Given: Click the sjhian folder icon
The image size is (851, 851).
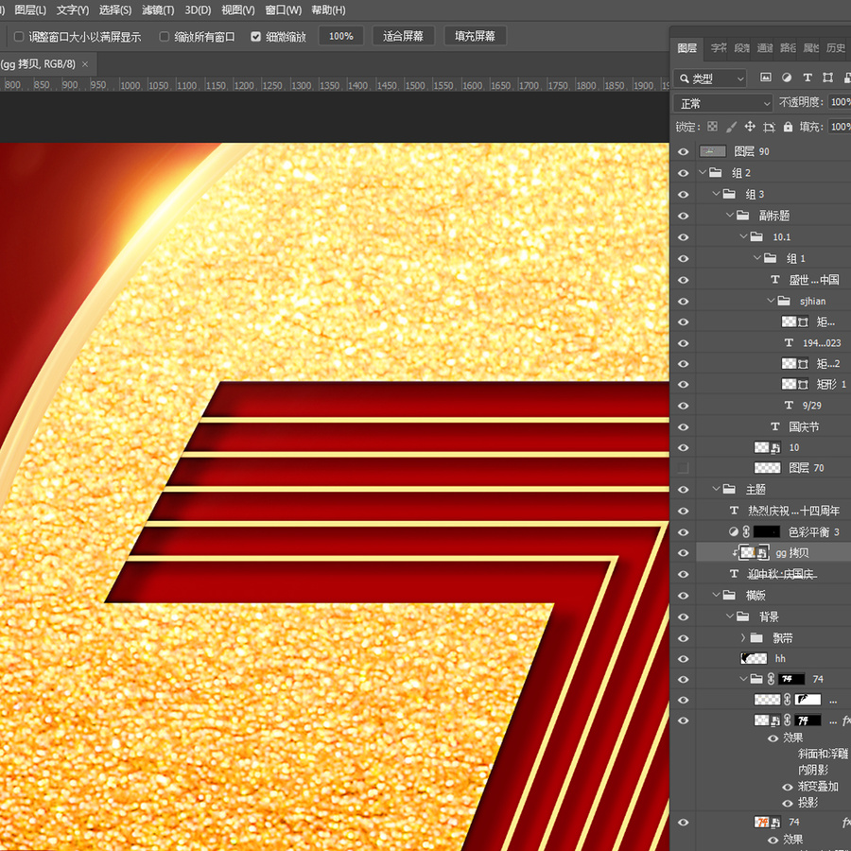Looking at the screenshot, I should (x=784, y=301).
